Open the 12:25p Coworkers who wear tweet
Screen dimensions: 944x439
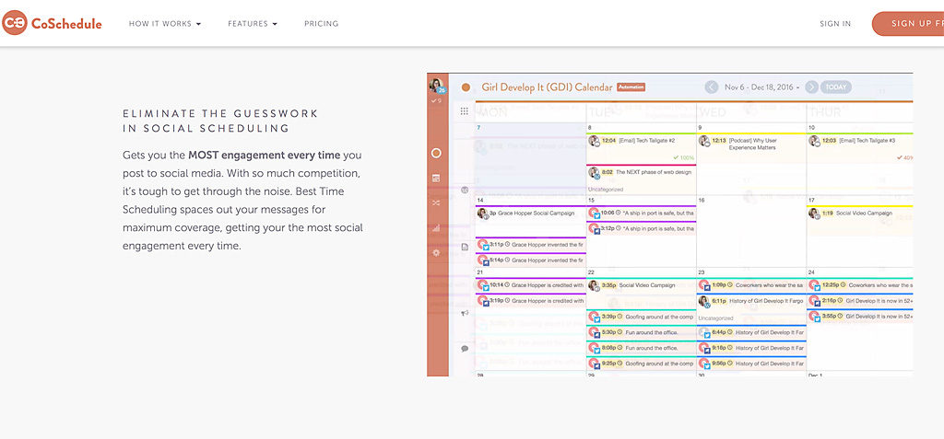(x=861, y=285)
